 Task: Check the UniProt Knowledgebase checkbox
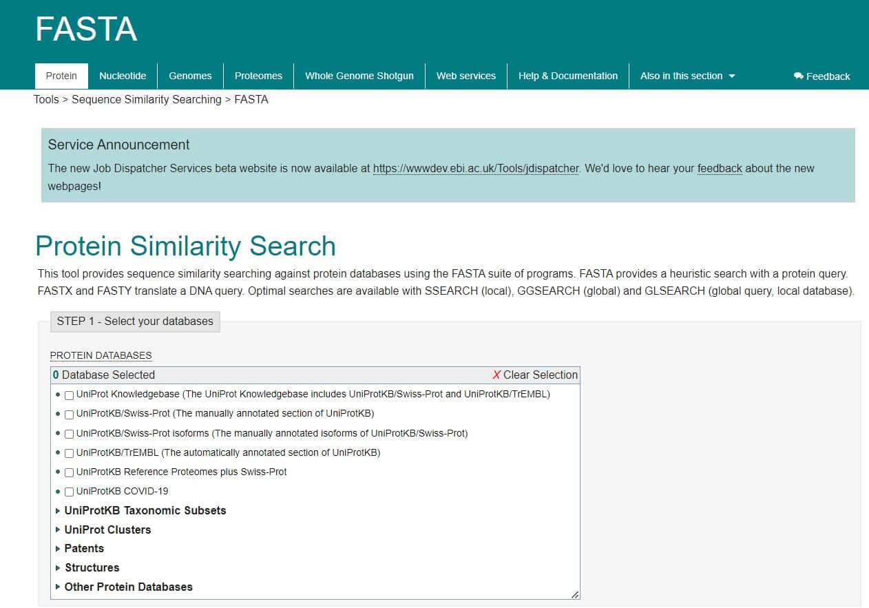[69, 395]
